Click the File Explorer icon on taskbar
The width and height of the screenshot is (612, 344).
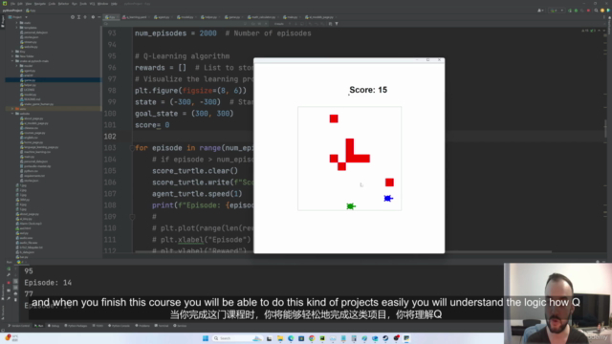[x=280, y=338]
